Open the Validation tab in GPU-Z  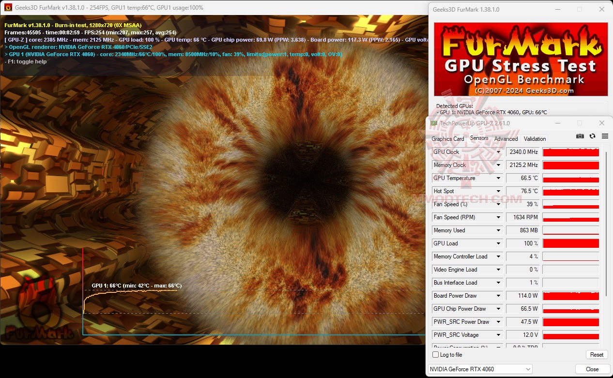tap(535, 139)
